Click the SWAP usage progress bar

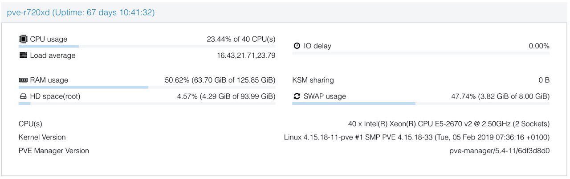click(x=421, y=103)
